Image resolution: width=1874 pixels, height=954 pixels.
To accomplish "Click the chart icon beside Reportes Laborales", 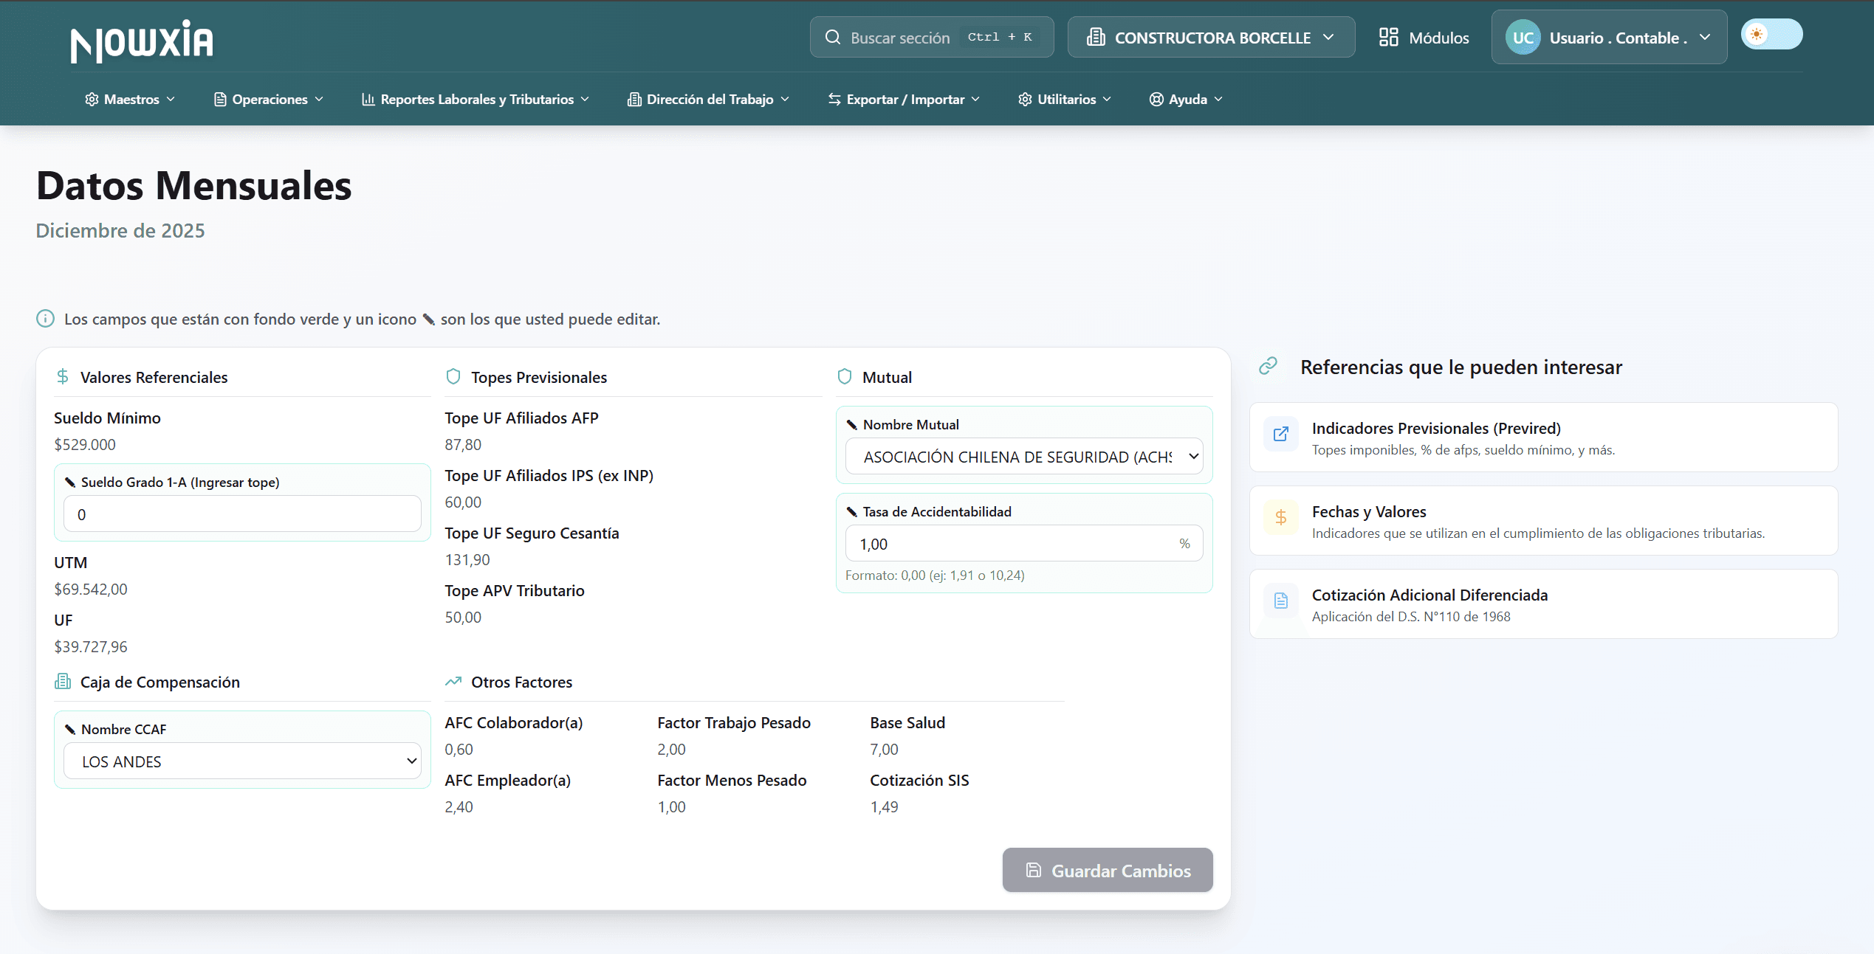I will click(368, 99).
